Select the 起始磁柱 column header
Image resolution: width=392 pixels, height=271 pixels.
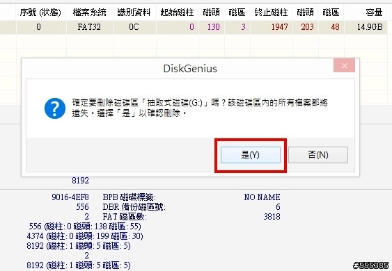click(x=177, y=13)
